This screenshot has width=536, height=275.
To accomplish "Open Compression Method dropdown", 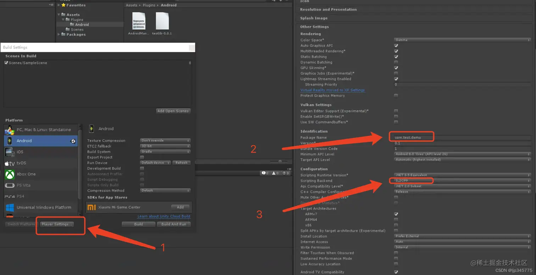I will point(165,190).
